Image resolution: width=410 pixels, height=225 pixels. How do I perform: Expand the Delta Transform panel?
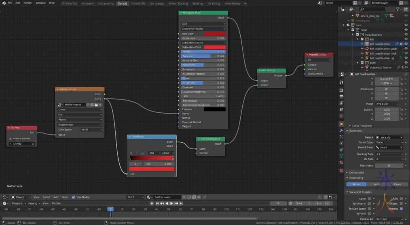[361, 125]
